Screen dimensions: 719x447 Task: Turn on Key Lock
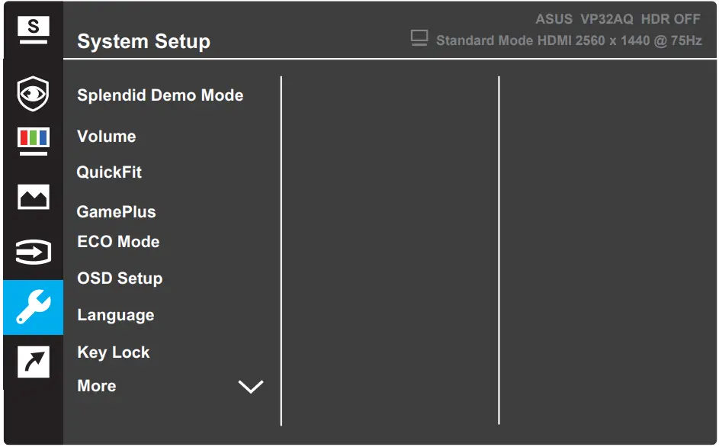(x=113, y=352)
